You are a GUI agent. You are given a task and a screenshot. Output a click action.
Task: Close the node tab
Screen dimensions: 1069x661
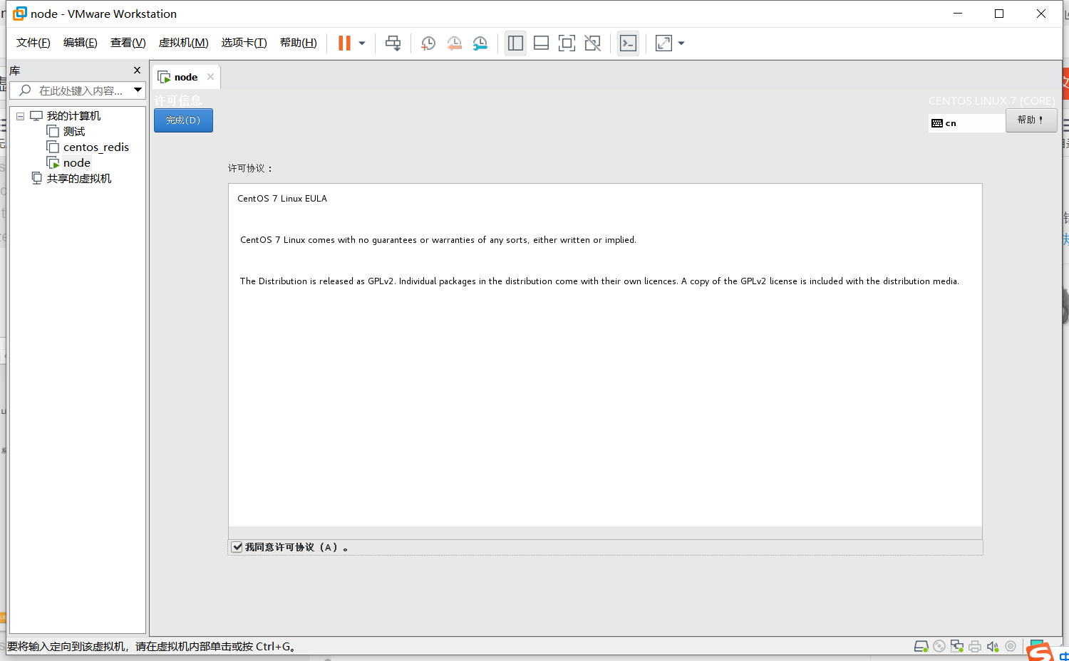(210, 77)
